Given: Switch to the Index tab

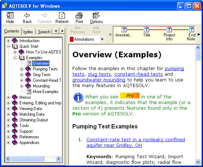Looking at the screenshot, I should click(x=28, y=32).
